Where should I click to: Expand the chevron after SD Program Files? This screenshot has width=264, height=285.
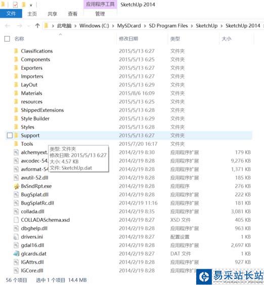192,26
